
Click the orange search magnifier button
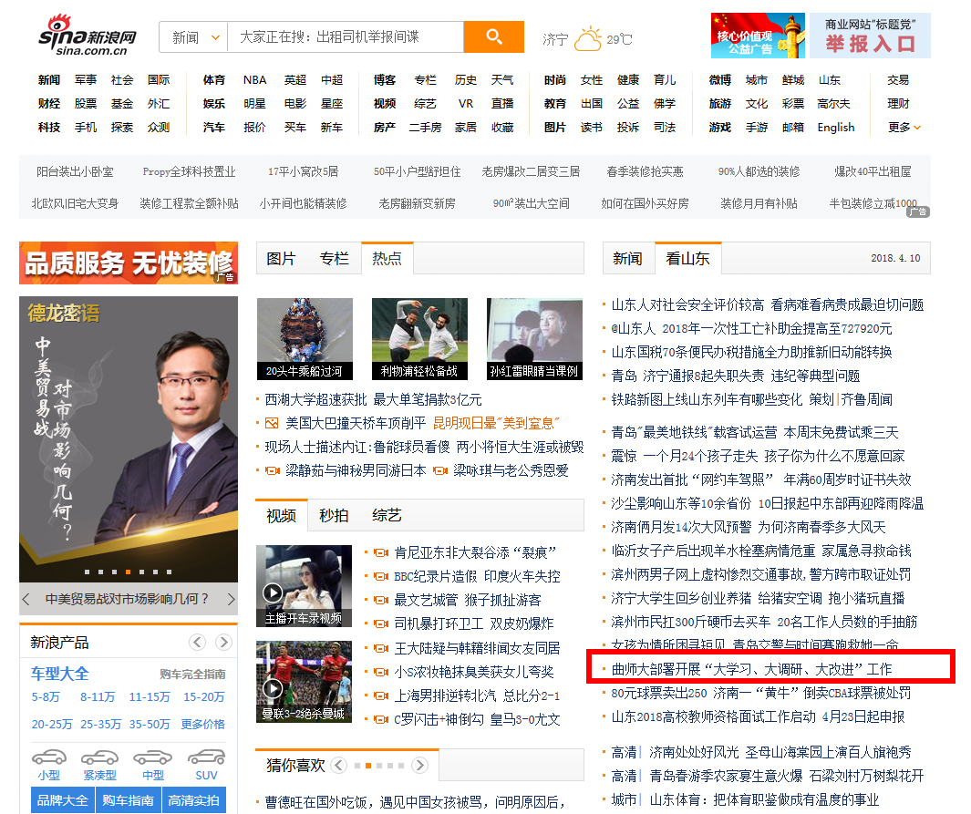click(x=493, y=37)
